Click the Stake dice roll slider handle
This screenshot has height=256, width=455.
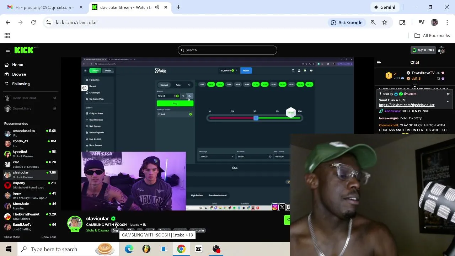[256, 118]
